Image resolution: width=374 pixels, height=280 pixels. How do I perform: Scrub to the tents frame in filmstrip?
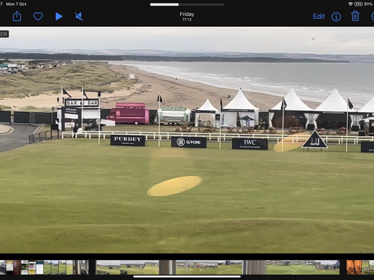pyautogui.click(x=202, y=267)
